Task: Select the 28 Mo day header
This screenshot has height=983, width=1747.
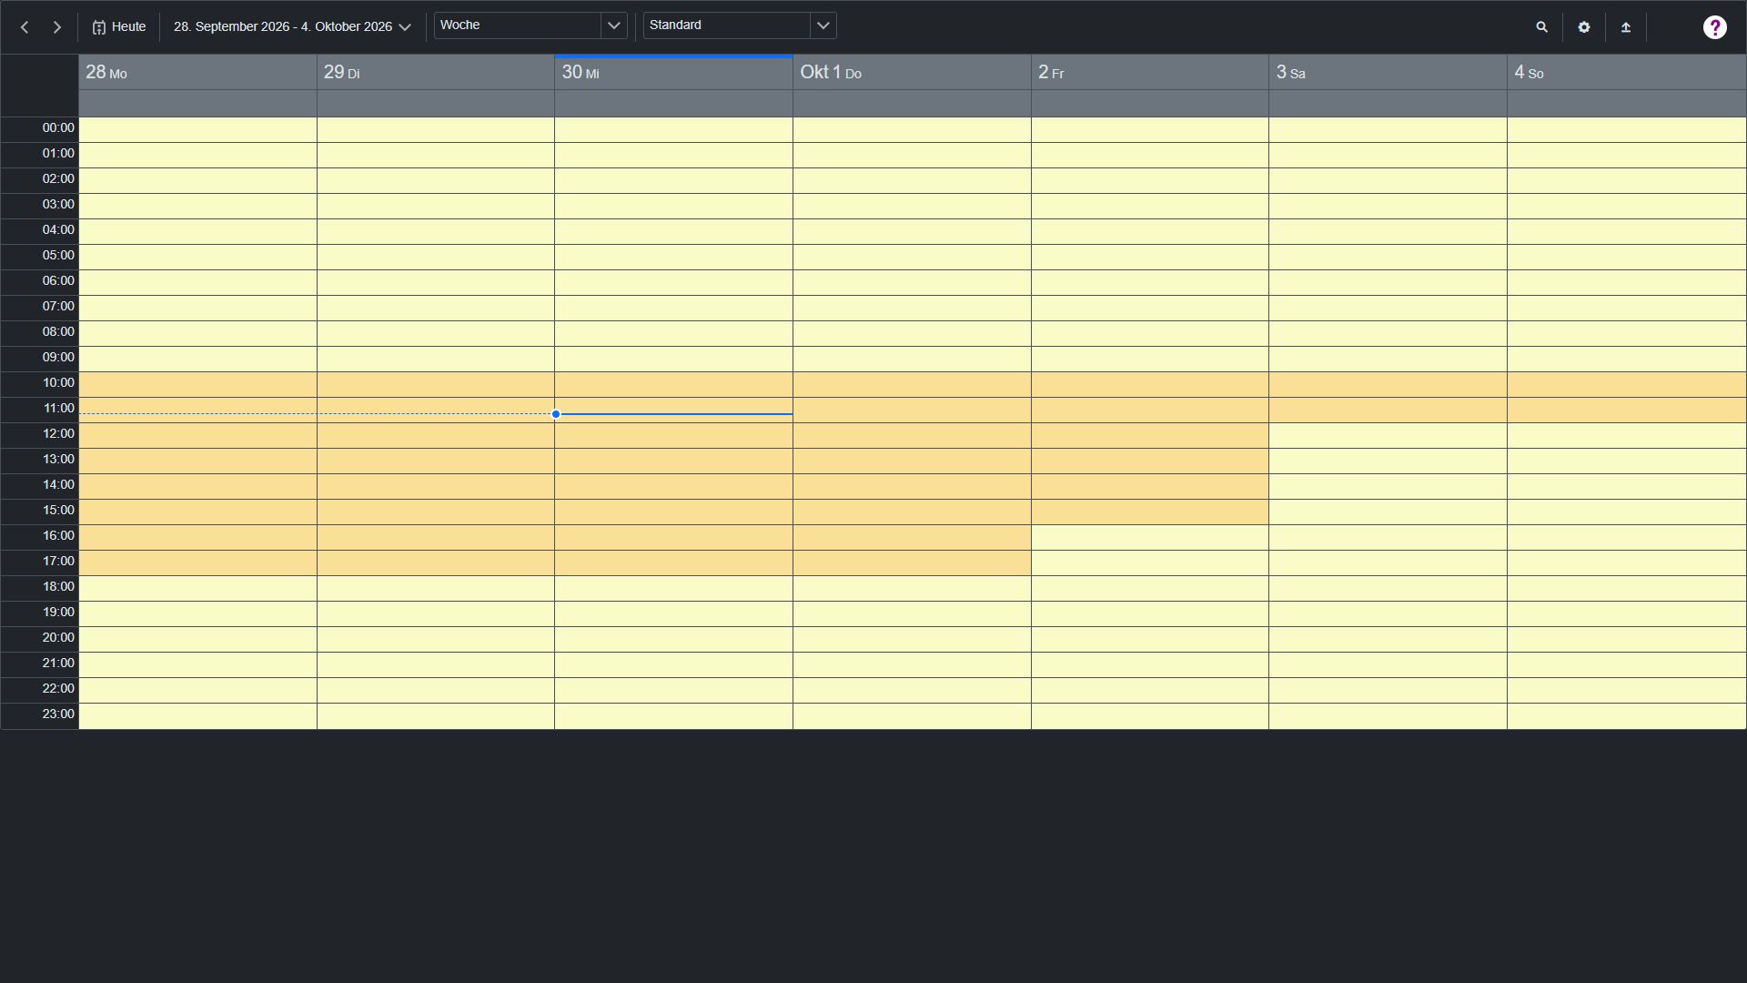Action: [197, 72]
